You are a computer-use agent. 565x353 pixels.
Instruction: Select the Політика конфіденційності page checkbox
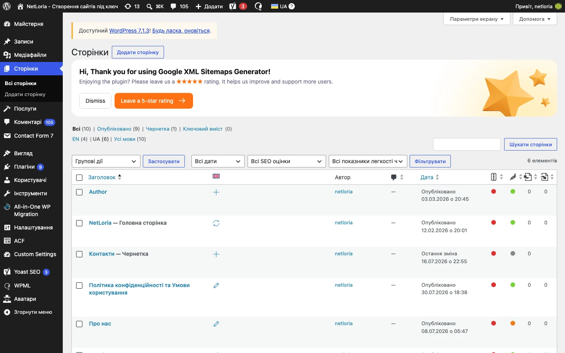(79, 286)
